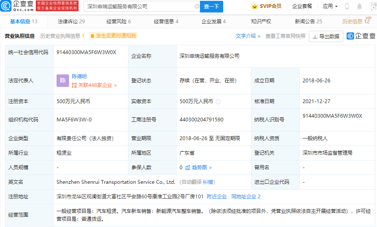The width and height of the screenshot is (377, 227).
Task: Click the 营业执照信息 heading
Action: pos(20,36)
